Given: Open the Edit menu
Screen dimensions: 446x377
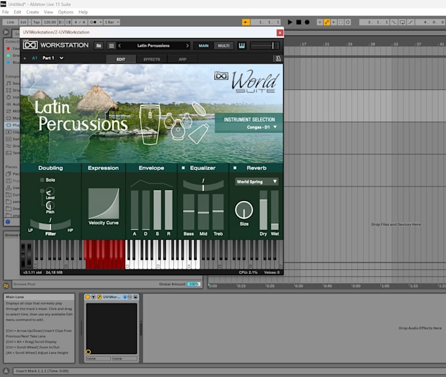Looking at the screenshot, I should tap(17, 12).
